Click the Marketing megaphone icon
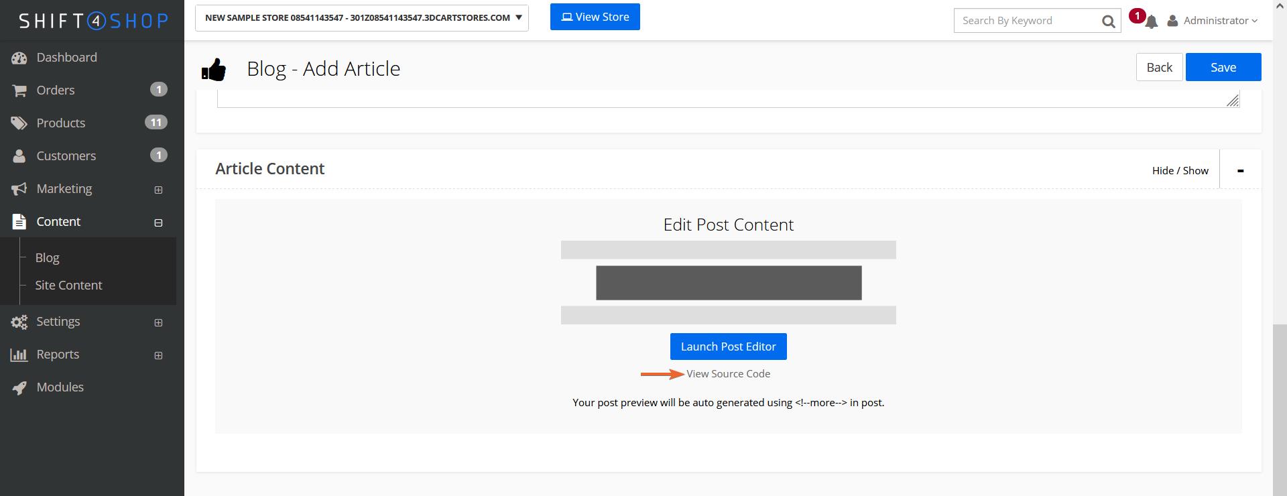 click(x=19, y=189)
